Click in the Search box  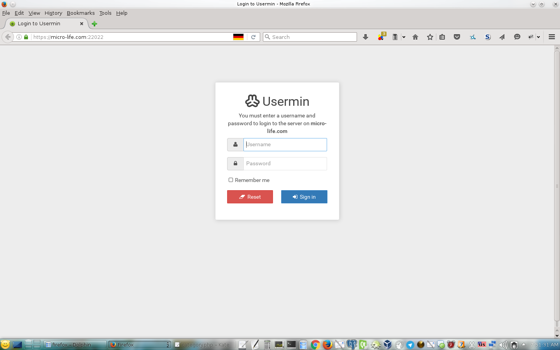[x=310, y=37]
